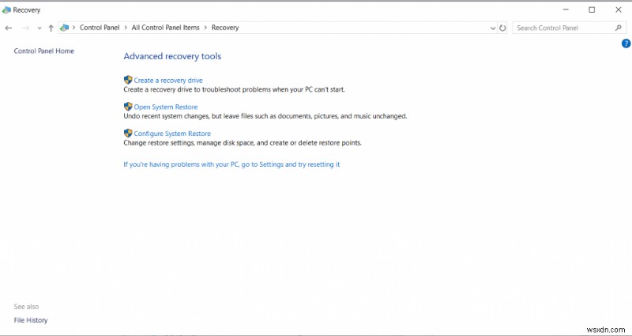The width and height of the screenshot is (632, 336).
Task: Click the up one level arrow
Action: 51,28
